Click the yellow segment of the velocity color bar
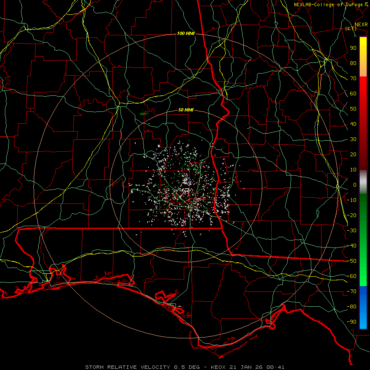The height and width of the screenshot is (370, 370). (363, 51)
